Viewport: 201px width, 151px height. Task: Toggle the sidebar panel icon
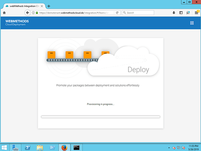tap(181, 13)
